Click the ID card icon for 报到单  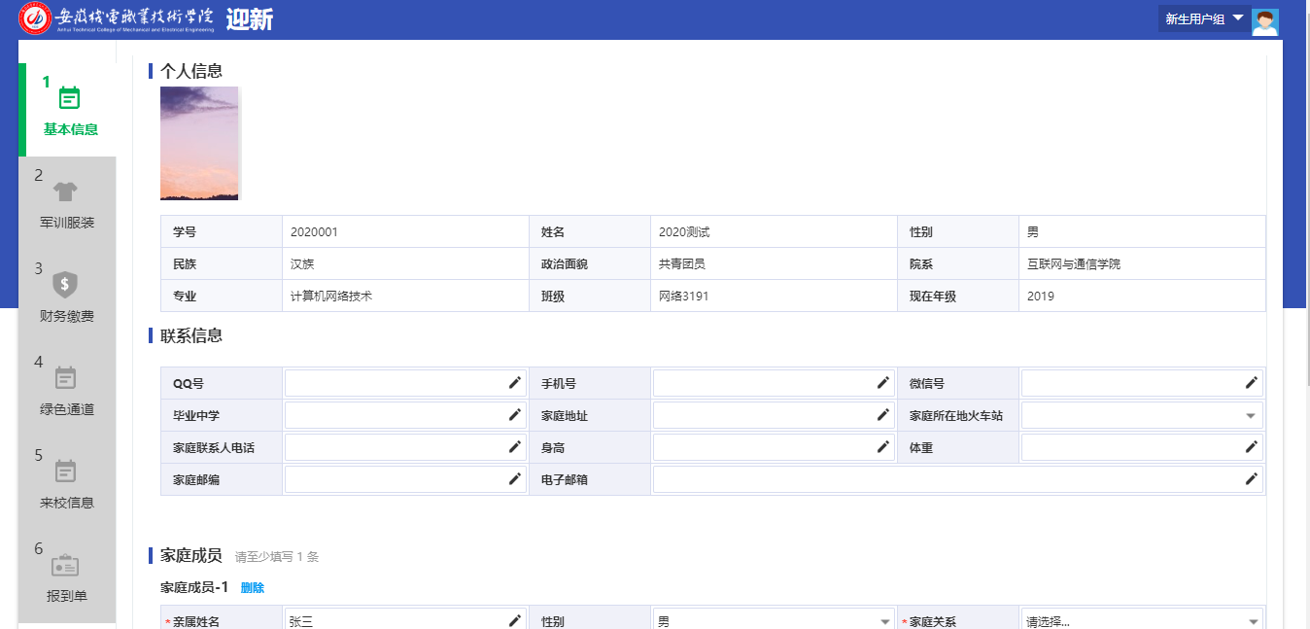(65, 565)
